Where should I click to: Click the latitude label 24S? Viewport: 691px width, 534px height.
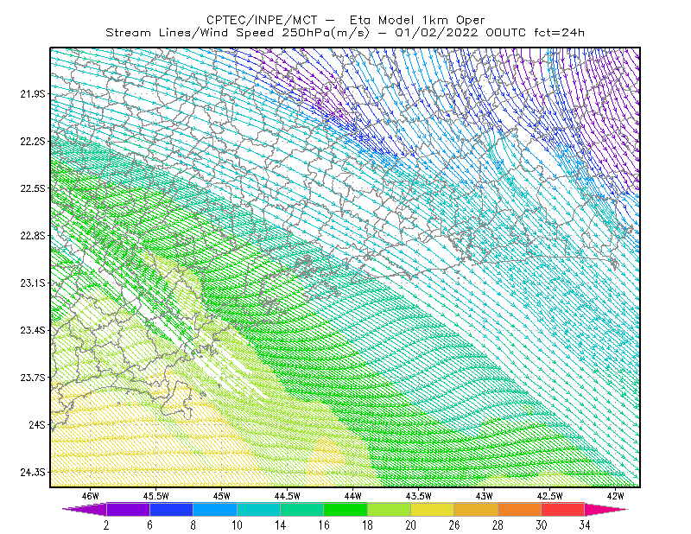pyautogui.click(x=37, y=424)
